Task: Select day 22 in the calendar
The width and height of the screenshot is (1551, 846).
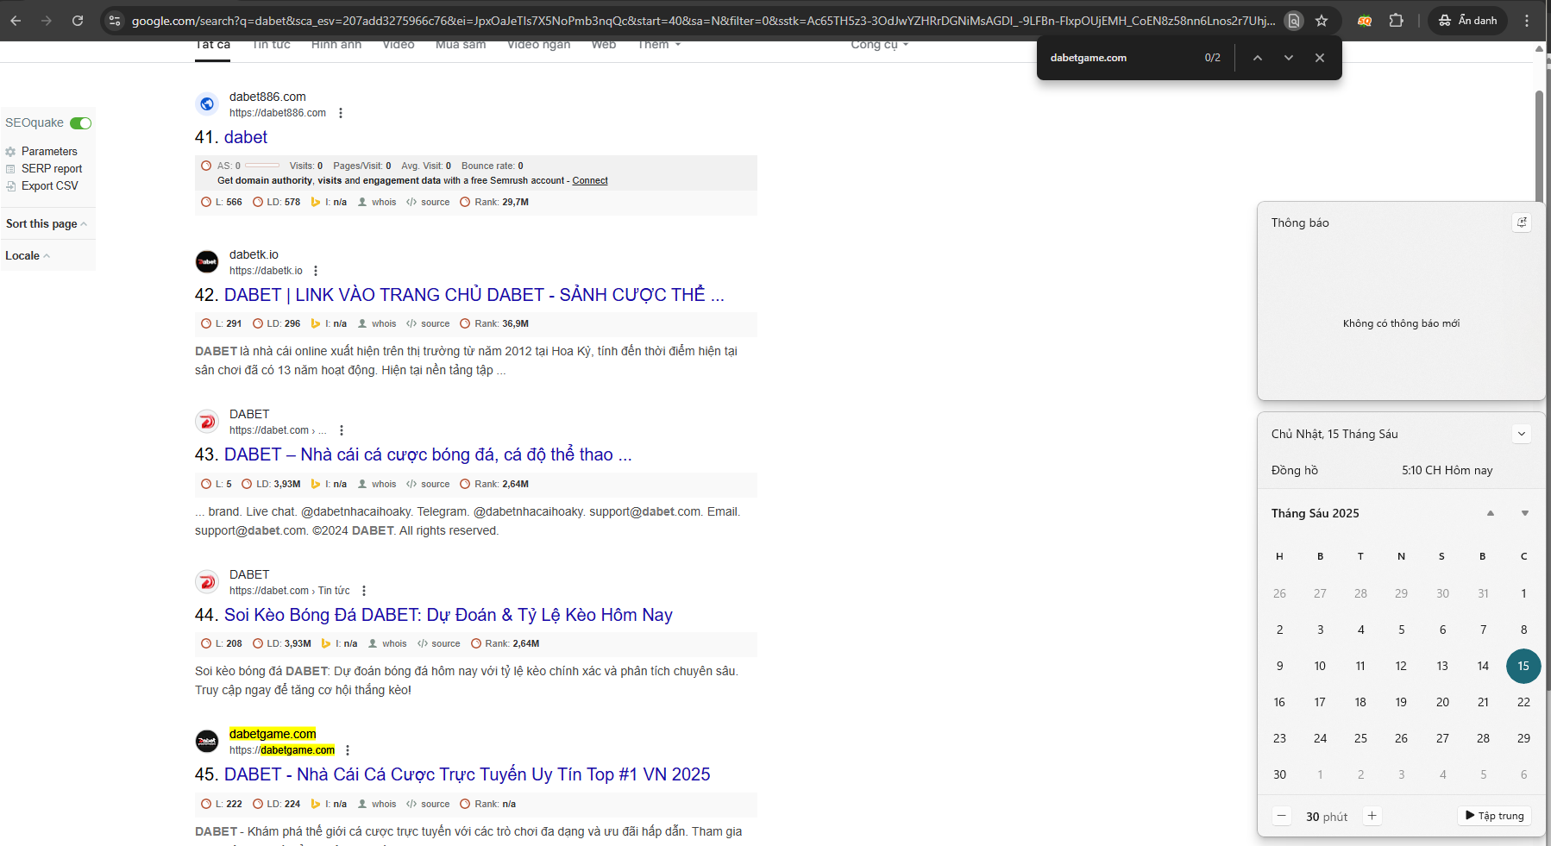Action: click(1523, 703)
